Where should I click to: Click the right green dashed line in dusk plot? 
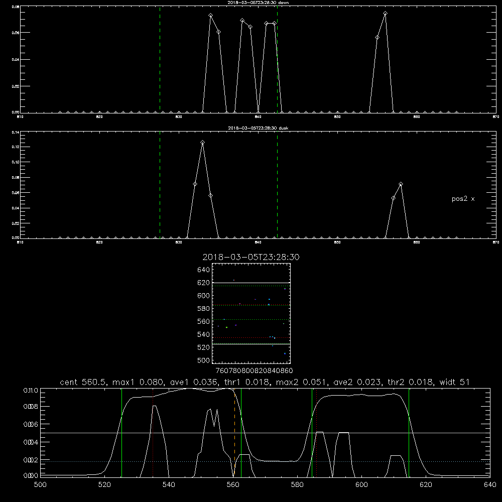click(277, 185)
